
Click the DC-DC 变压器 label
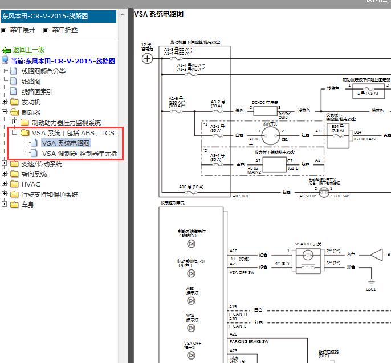pos(265,102)
